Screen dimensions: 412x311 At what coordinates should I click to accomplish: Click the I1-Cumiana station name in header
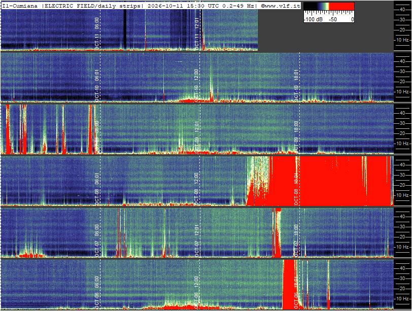point(20,6)
